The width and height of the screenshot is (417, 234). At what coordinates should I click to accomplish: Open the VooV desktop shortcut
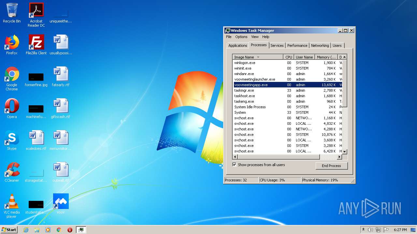[x=61, y=204]
